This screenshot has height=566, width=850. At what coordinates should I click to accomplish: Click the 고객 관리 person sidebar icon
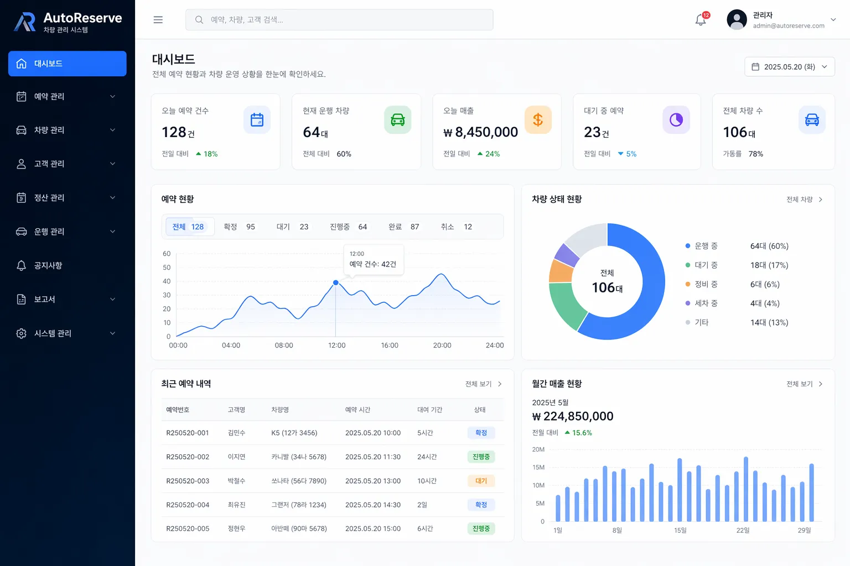[22, 164]
